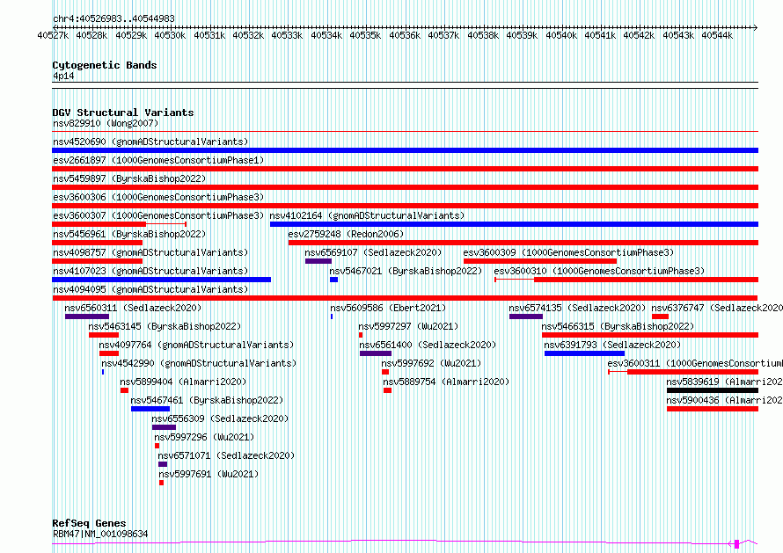Select nsv5463145 (ByrskaBishop2022) label
Screen dimensions: 783x553
[165, 326]
